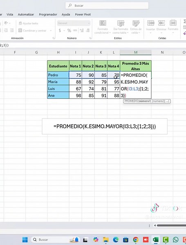Click Dar formato como tabla icon

(121, 23)
